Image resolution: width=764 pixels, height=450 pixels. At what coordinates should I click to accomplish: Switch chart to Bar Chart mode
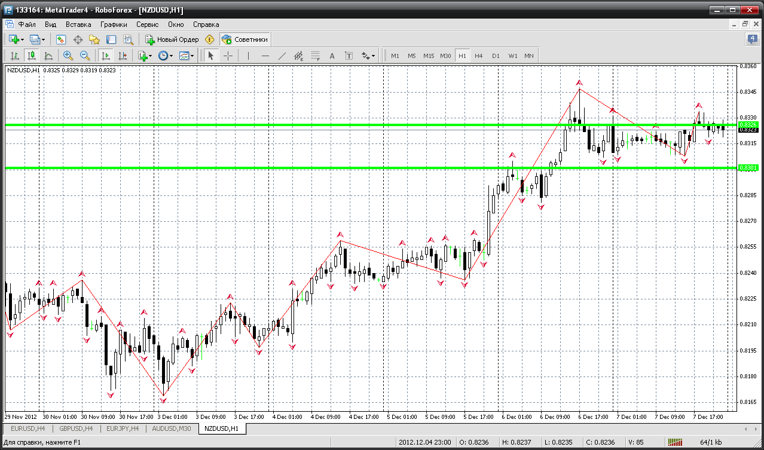(15, 56)
